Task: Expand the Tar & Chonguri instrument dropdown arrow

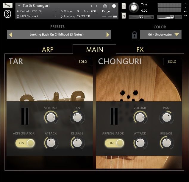Action: [x=19, y=6]
